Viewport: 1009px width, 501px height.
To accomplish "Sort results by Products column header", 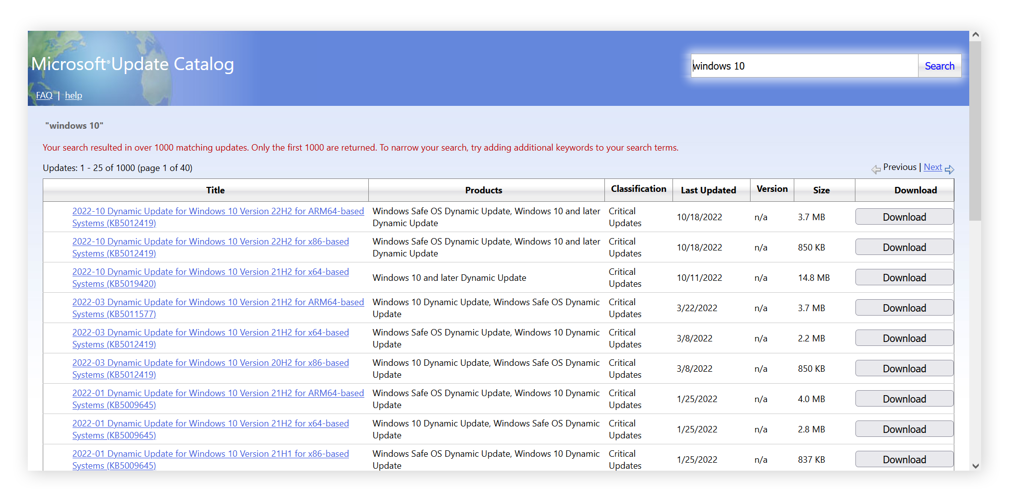I will click(x=483, y=190).
